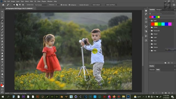Image resolution: width=176 pixels, height=99 pixels.
Task: Choose Intersect with Selection mode button
Action: (x=23, y=5)
